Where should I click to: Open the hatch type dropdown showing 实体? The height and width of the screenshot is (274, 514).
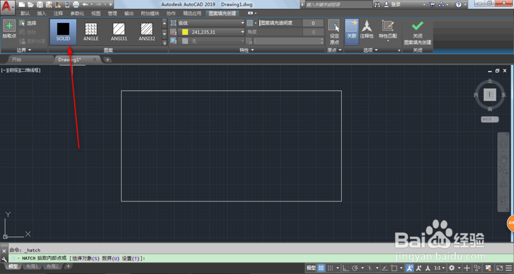click(211, 23)
